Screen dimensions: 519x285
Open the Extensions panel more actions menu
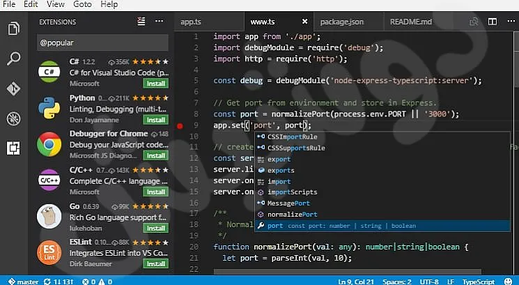pos(160,21)
